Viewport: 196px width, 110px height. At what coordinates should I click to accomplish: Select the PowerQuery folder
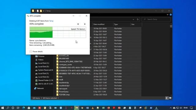[64, 92]
